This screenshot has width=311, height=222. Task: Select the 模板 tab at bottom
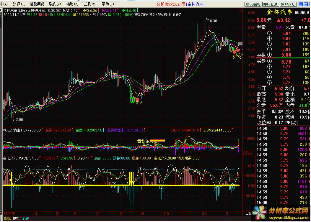[16, 218]
